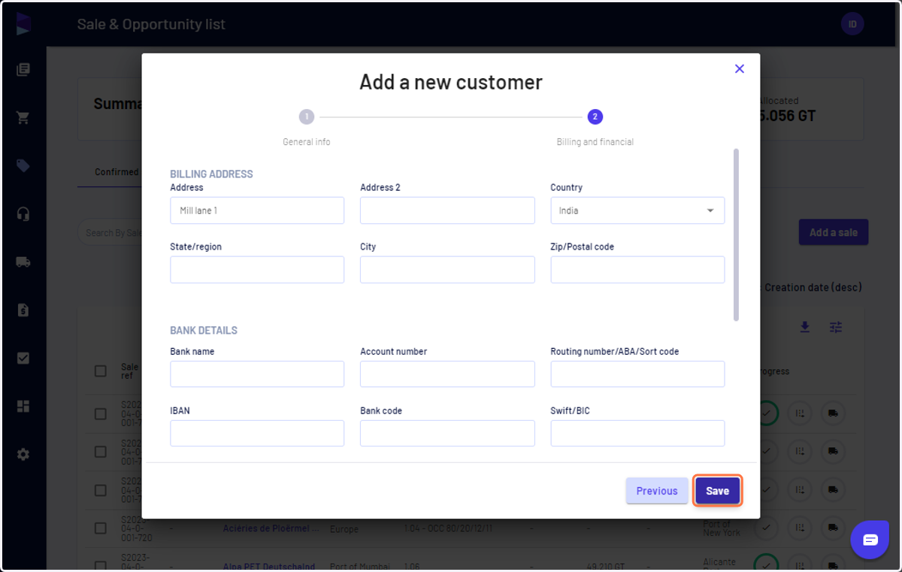Focus the Account number field
The height and width of the screenshot is (572, 902).
[447, 374]
